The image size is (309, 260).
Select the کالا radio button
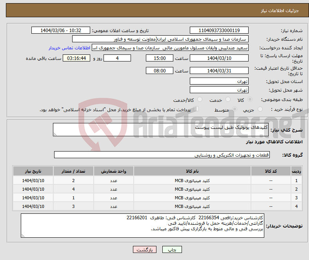click(x=250, y=99)
